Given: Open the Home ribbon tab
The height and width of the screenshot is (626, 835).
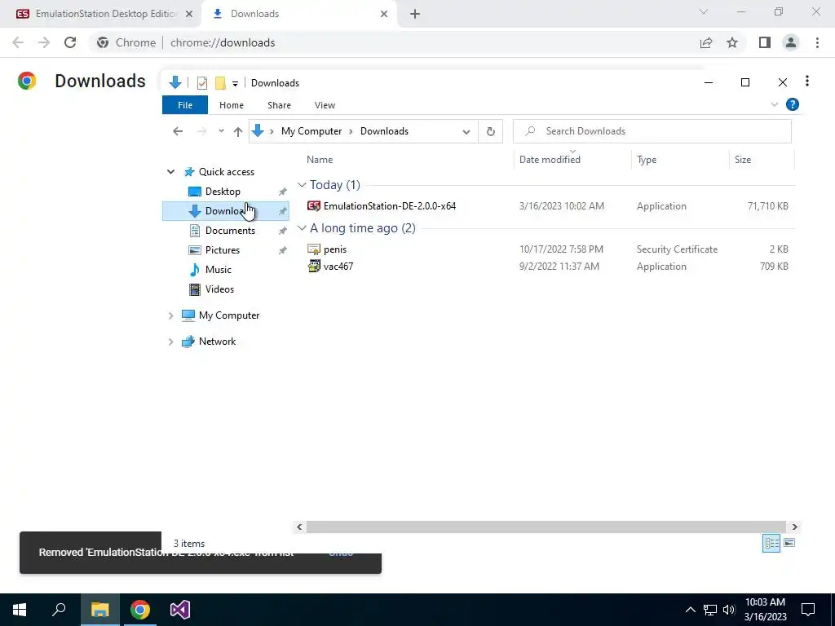Looking at the screenshot, I should [231, 105].
